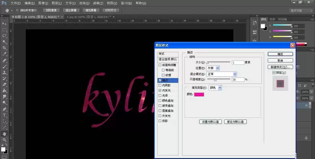Enable 内阴影 checkbox
The width and height of the screenshot is (315, 159).
pyautogui.click(x=160, y=85)
